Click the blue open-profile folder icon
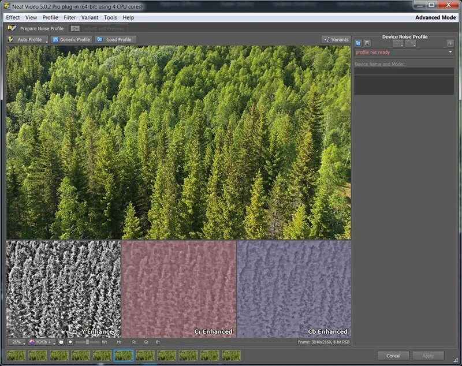Viewport: 462px width, 366px height. 358,43
